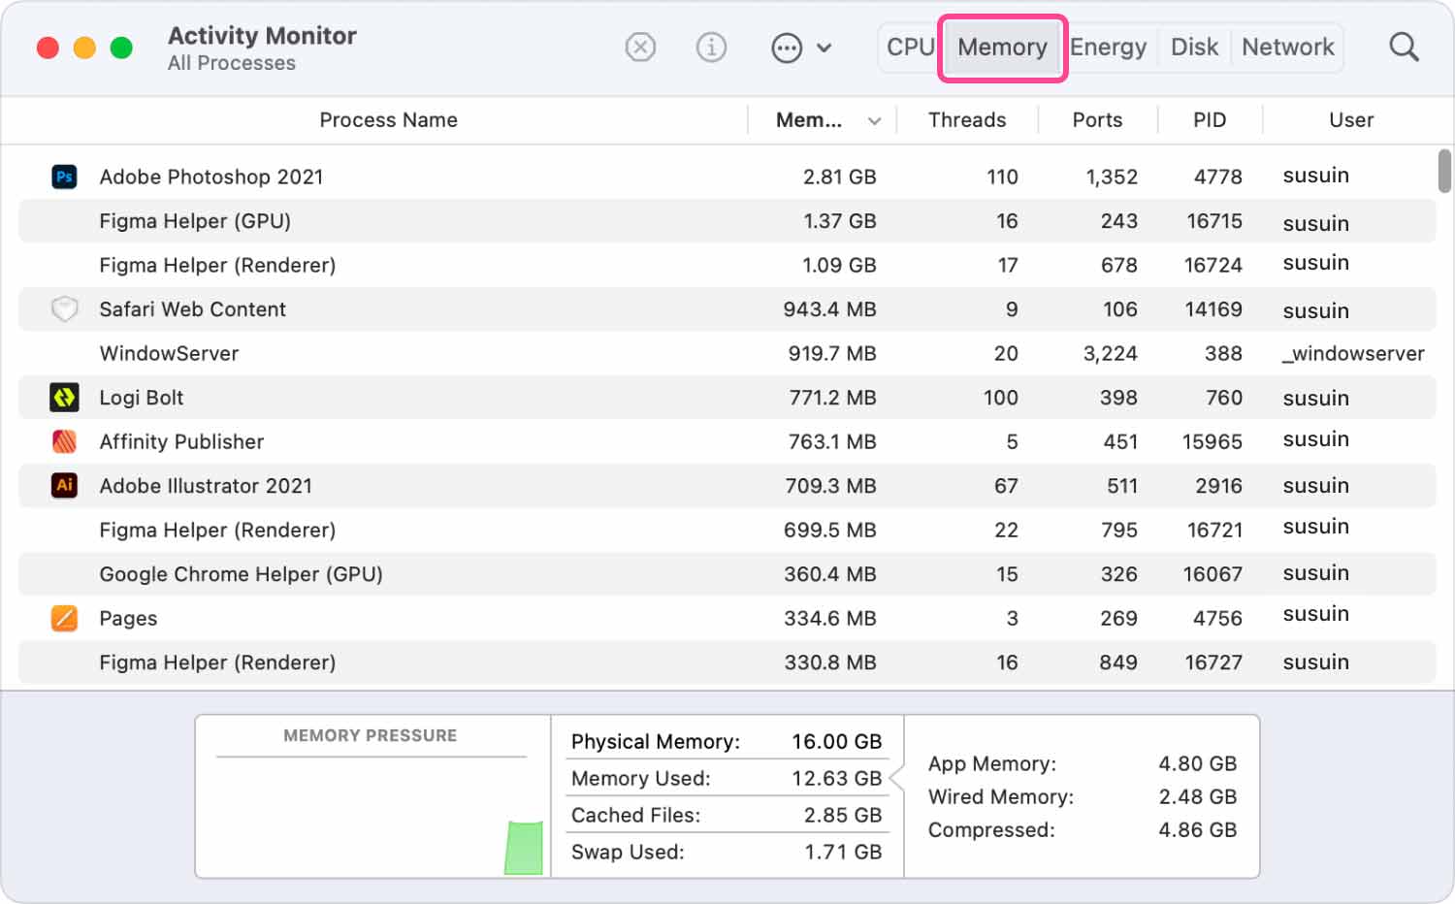Click the stop process X icon
The image size is (1455, 904).
click(x=640, y=47)
